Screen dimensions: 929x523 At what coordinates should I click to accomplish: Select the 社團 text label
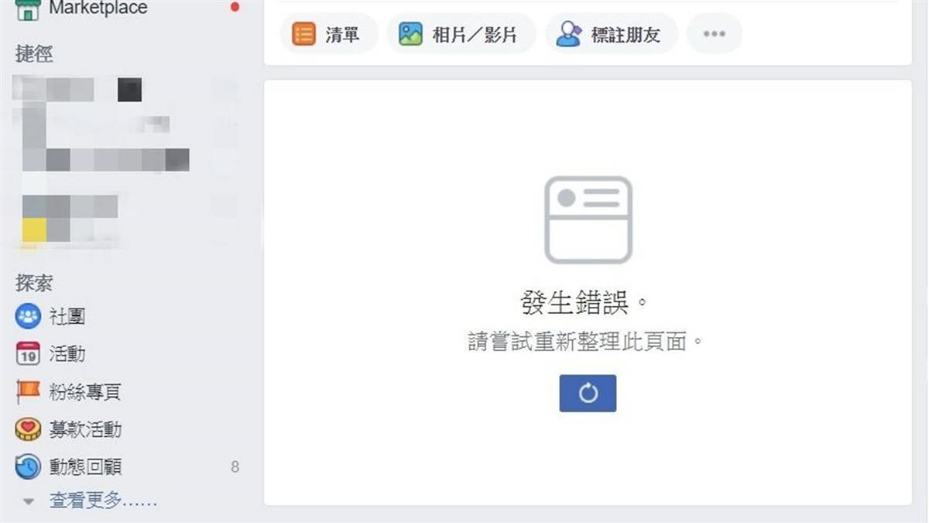pyautogui.click(x=67, y=316)
